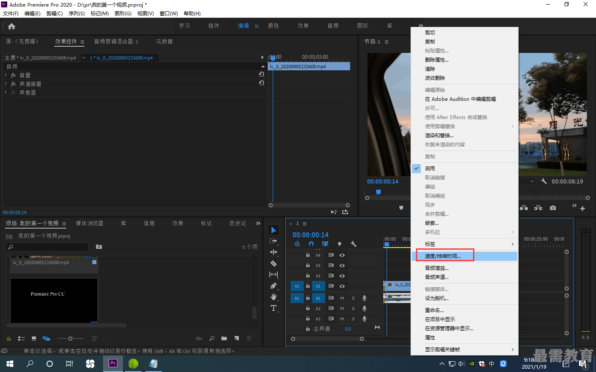Toggle V2 track lock
Viewport: 596px width, 372px height.
click(x=308, y=276)
